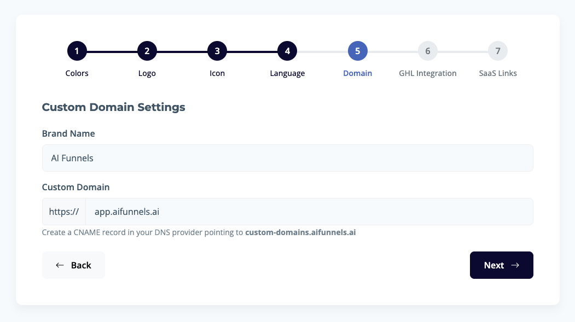Screen dimensions: 575x322
Task: Select the step 3 numbered circle
Action: pos(217,51)
